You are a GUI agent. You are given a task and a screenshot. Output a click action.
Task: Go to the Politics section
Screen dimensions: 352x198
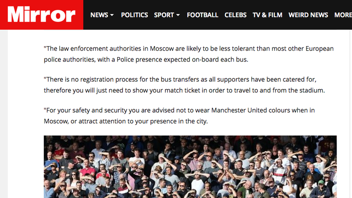(134, 15)
